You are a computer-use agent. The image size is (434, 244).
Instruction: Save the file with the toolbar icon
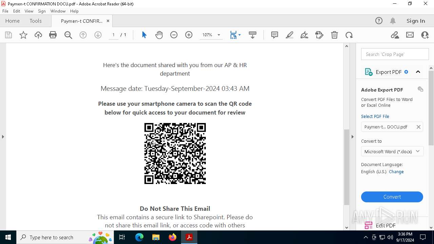(x=8, y=35)
